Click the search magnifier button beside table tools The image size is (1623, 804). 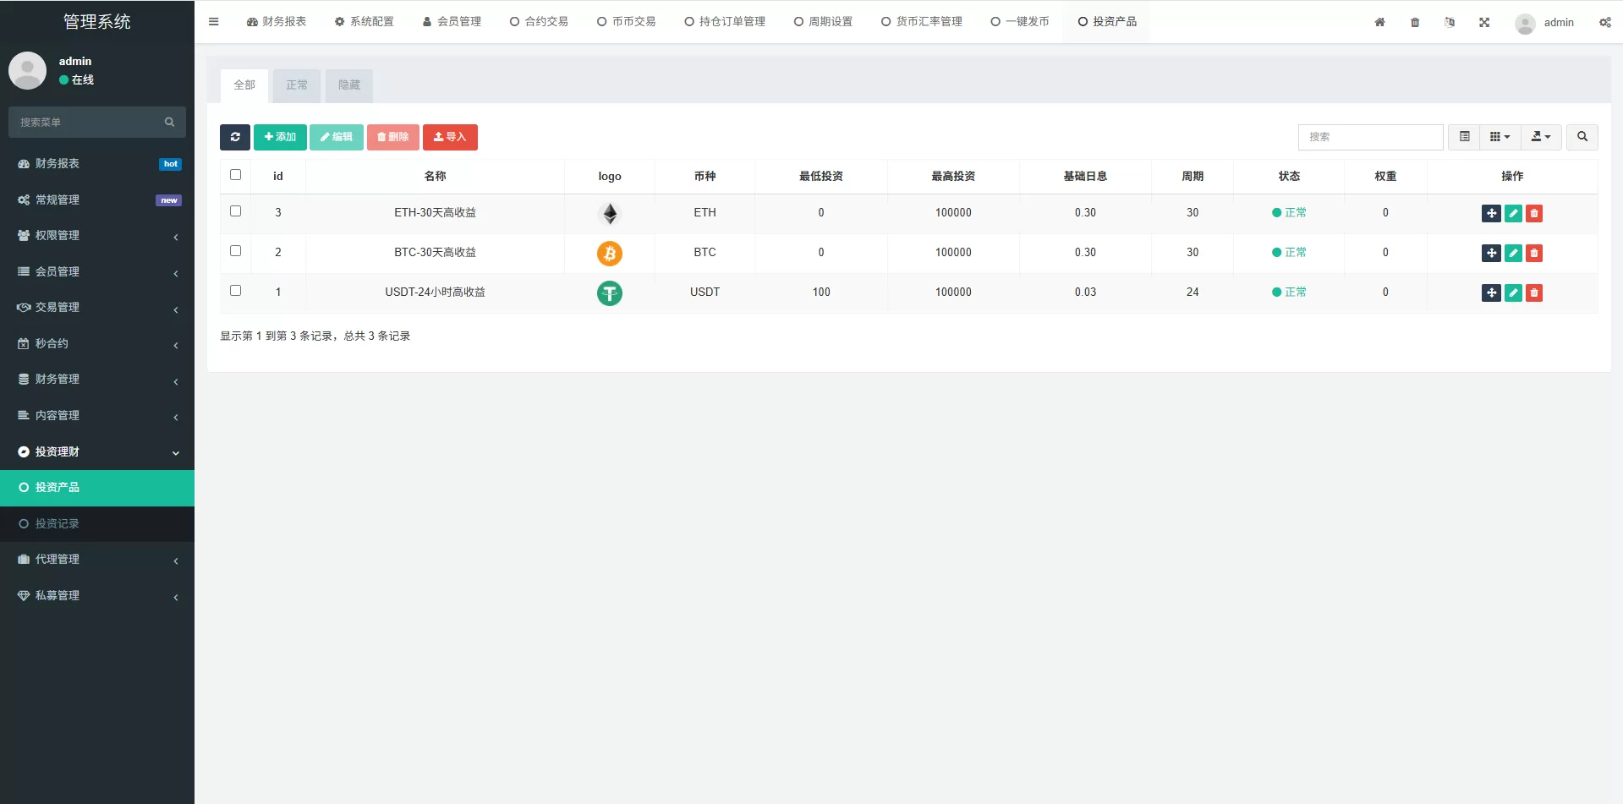pyautogui.click(x=1582, y=137)
